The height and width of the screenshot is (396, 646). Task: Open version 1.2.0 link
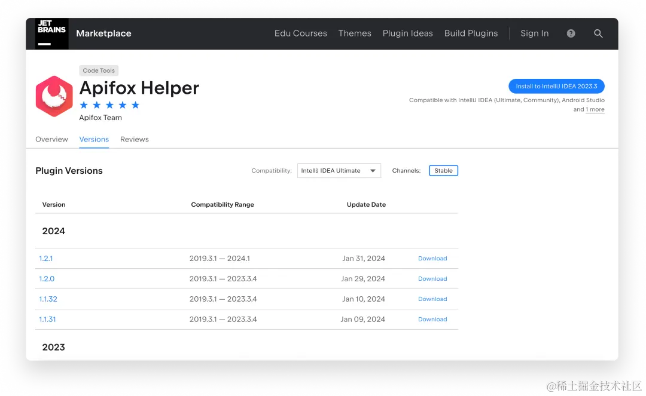click(x=47, y=279)
